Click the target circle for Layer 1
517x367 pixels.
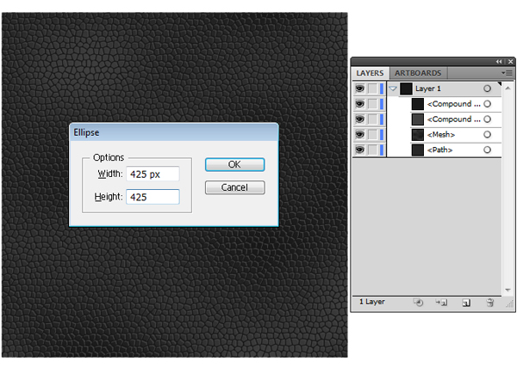[x=488, y=89]
